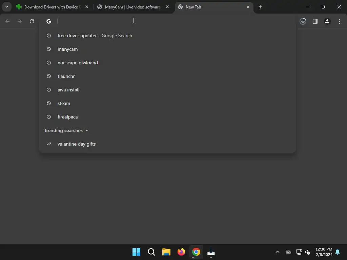The image size is (347, 260).
Task: Open the notification bell icon
Action: pos(338,252)
